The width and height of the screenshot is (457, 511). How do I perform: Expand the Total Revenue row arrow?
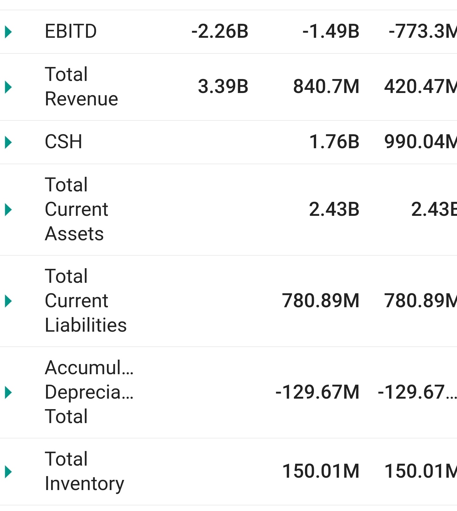9,87
